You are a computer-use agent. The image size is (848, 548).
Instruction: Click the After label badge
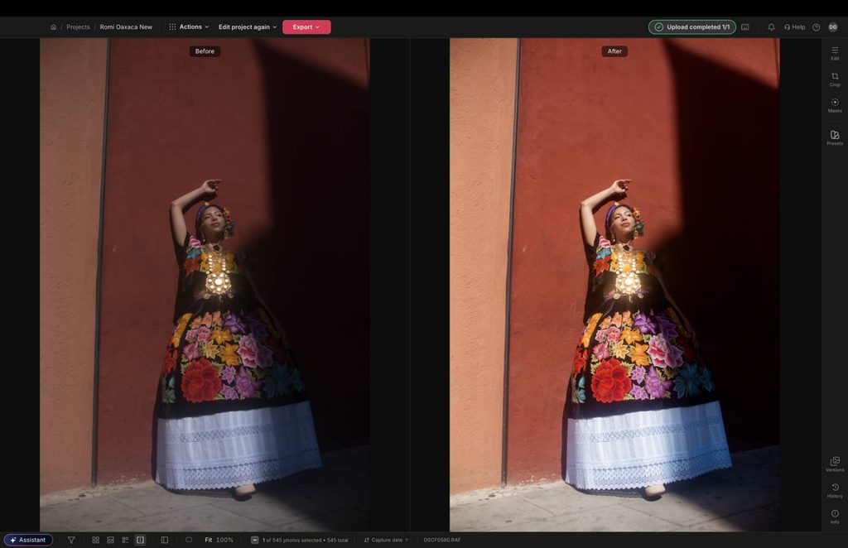click(x=614, y=51)
